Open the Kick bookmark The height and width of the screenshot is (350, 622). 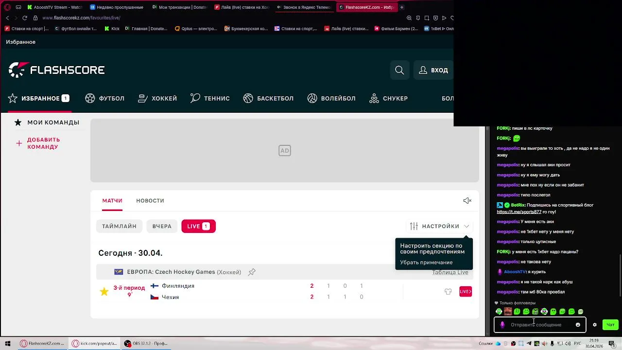pos(112,29)
